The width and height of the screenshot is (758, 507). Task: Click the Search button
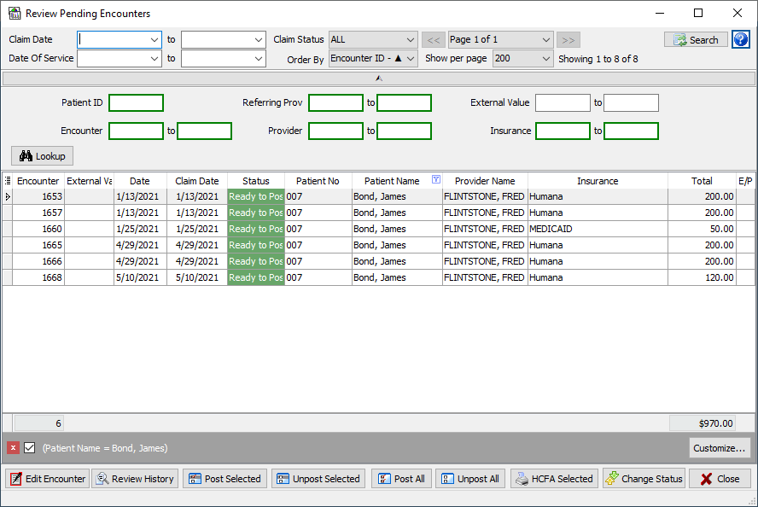pyautogui.click(x=696, y=39)
